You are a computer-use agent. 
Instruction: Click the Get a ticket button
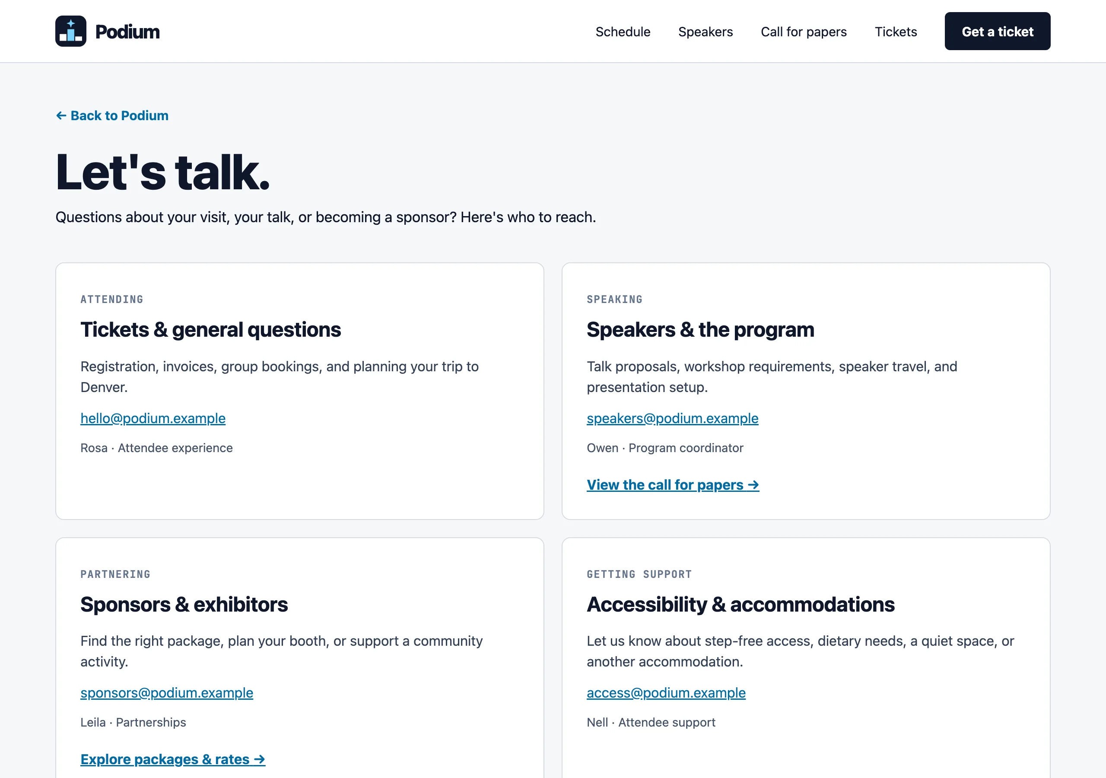pyautogui.click(x=997, y=31)
